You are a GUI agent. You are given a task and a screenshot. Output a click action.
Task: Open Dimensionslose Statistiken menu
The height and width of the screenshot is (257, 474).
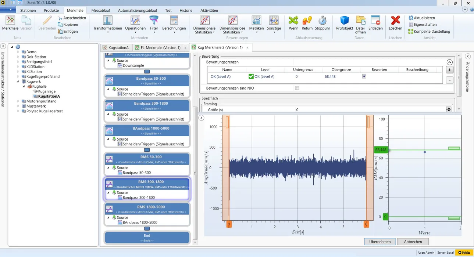[x=232, y=25]
